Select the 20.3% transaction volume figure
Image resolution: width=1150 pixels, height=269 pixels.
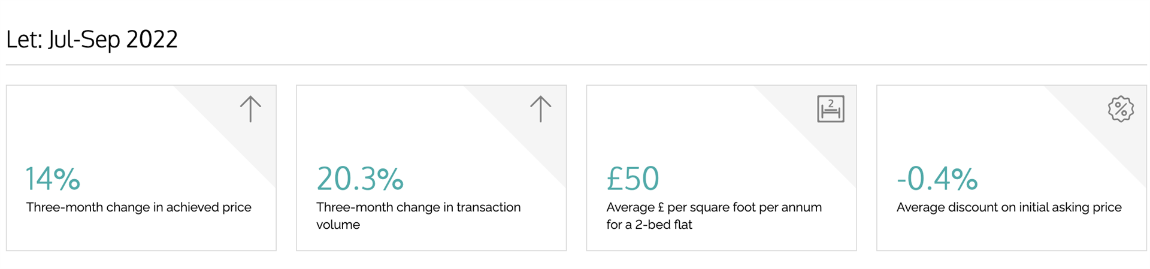[x=360, y=179]
